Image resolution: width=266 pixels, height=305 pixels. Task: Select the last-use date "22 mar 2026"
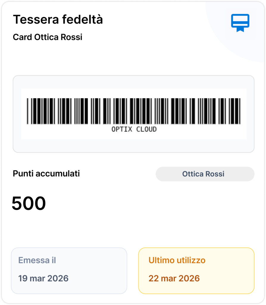click(174, 278)
